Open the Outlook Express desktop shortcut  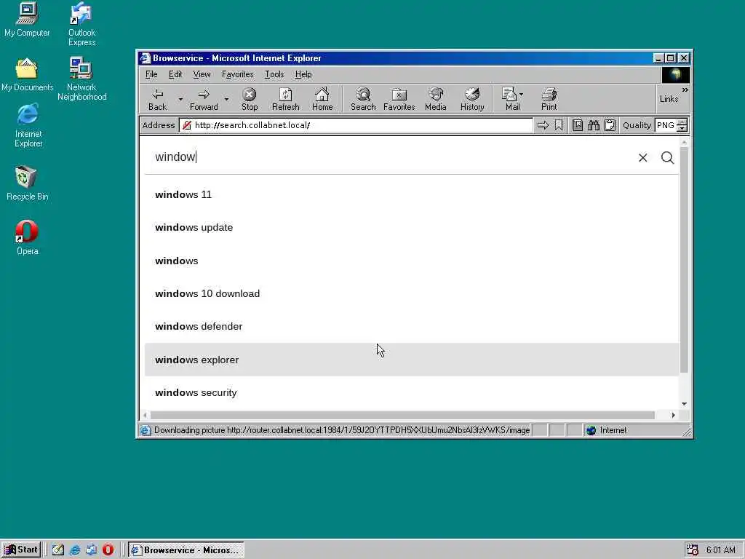coord(81,24)
